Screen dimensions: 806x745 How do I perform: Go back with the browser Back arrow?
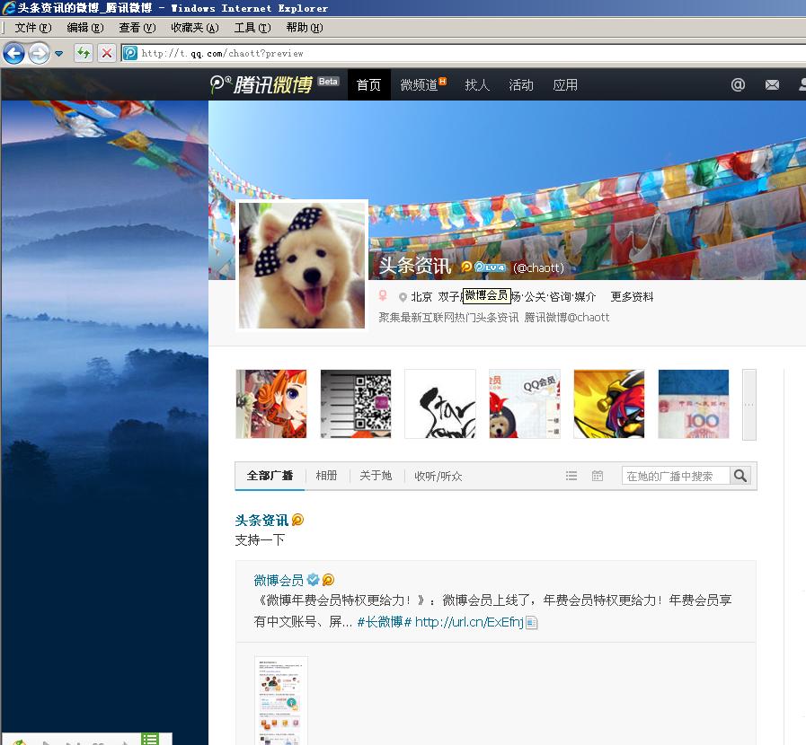(x=13, y=53)
